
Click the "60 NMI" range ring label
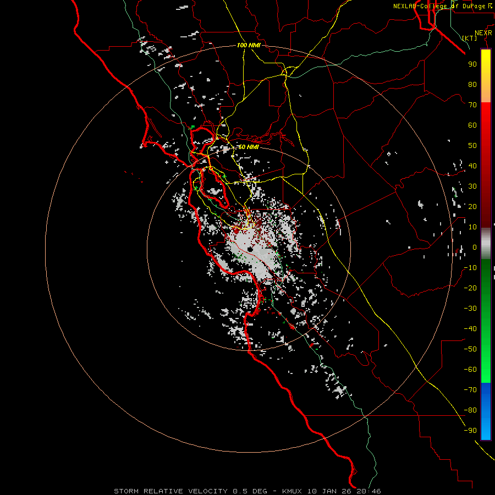(249, 147)
